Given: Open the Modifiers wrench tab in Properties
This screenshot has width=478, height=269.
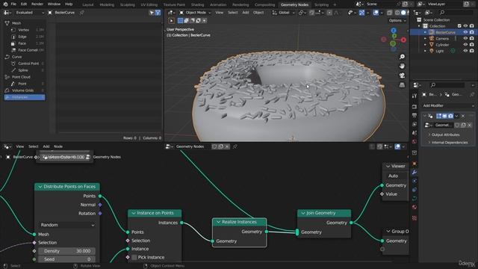Looking at the screenshot, I should pyautogui.click(x=415, y=173).
